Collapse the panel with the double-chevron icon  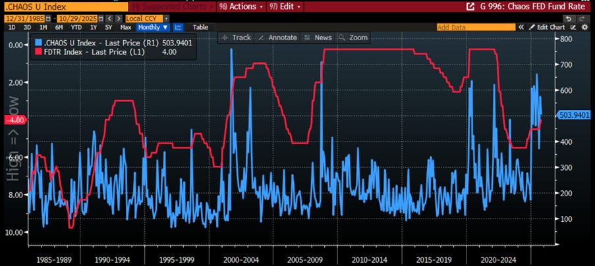pyautogui.click(x=522, y=27)
